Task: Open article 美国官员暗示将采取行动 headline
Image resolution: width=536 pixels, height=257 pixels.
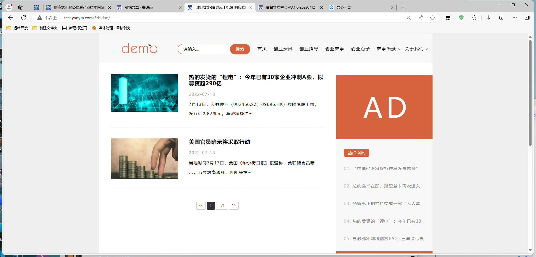Action: point(219,142)
